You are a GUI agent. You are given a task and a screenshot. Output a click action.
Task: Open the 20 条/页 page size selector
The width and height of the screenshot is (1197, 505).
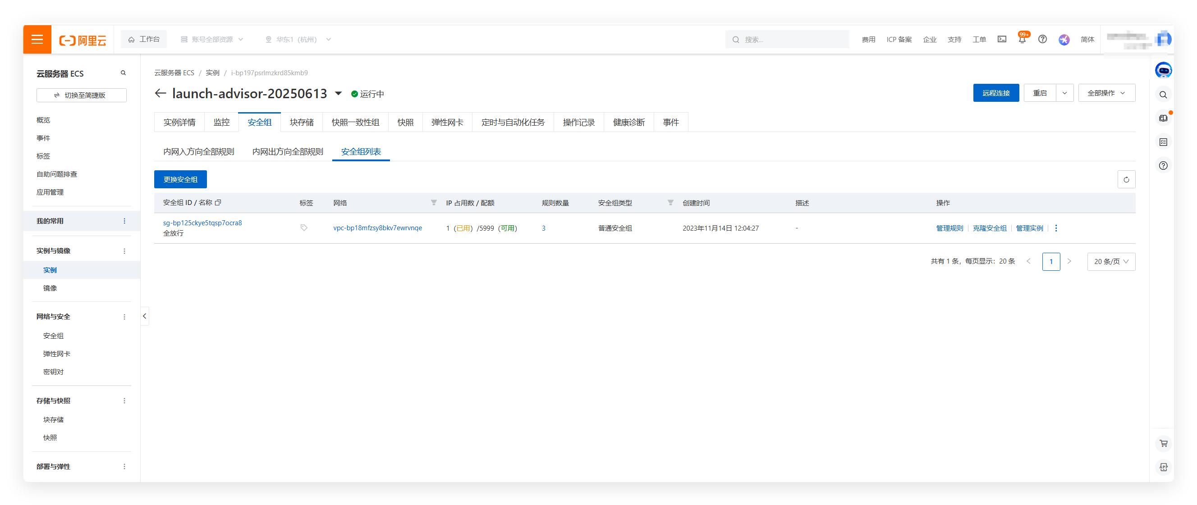[x=1110, y=262]
